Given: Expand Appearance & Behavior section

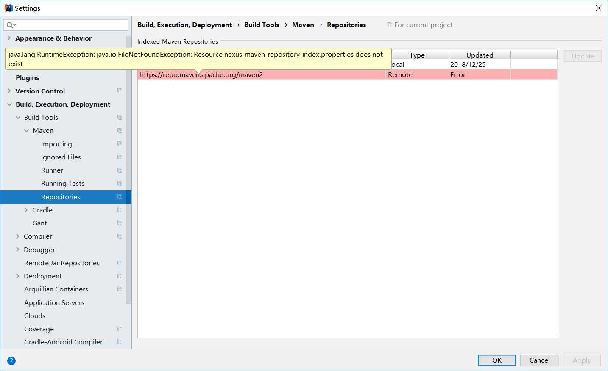Looking at the screenshot, I should (x=9, y=38).
